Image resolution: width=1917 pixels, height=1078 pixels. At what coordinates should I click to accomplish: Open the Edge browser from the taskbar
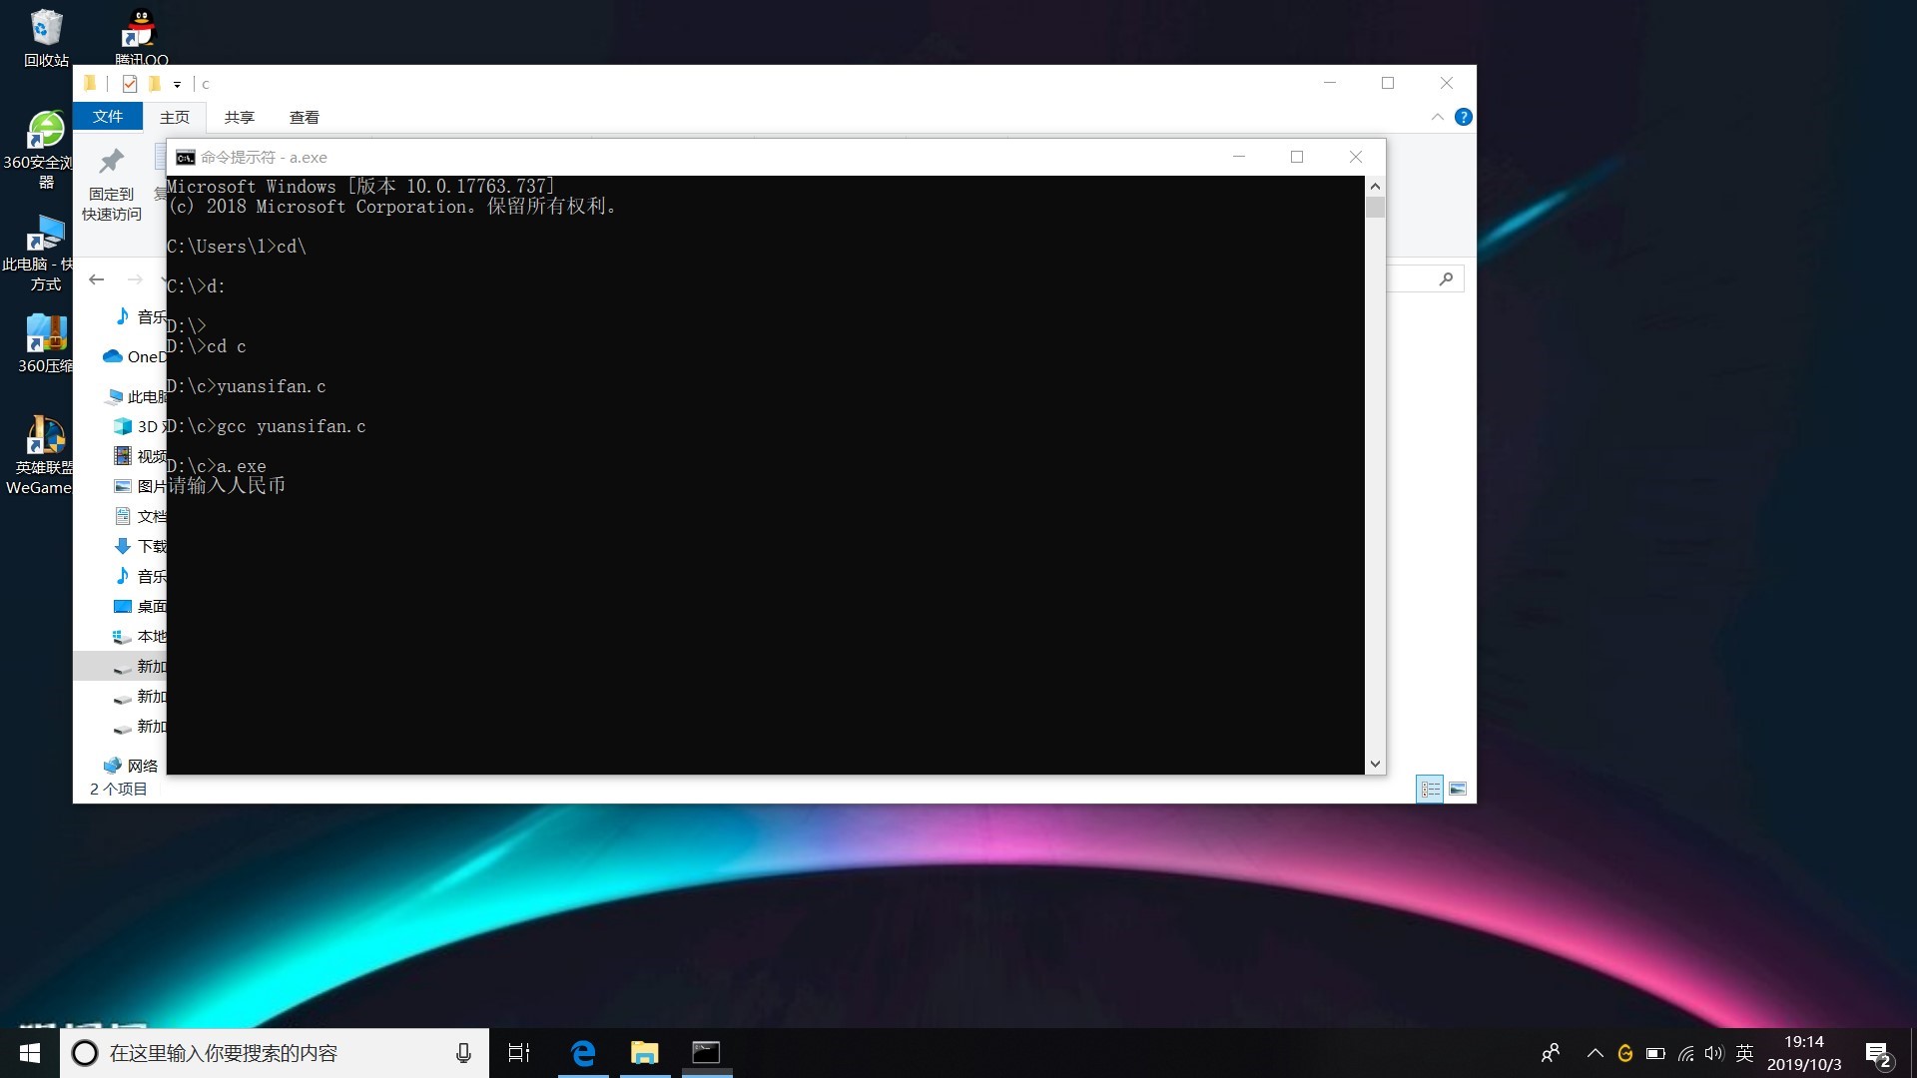click(x=583, y=1052)
